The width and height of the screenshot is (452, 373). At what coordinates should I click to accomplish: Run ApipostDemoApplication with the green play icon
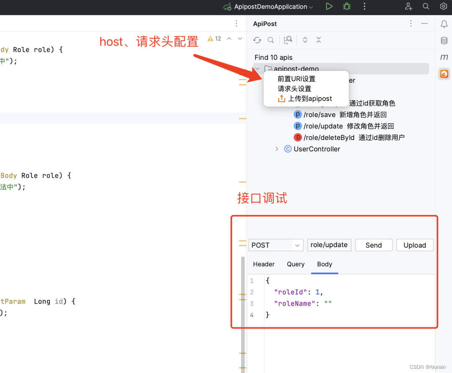click(x=329, y=6)
